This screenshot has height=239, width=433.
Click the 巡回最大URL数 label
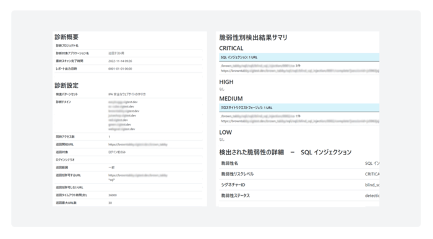click(x=66, y=203)
